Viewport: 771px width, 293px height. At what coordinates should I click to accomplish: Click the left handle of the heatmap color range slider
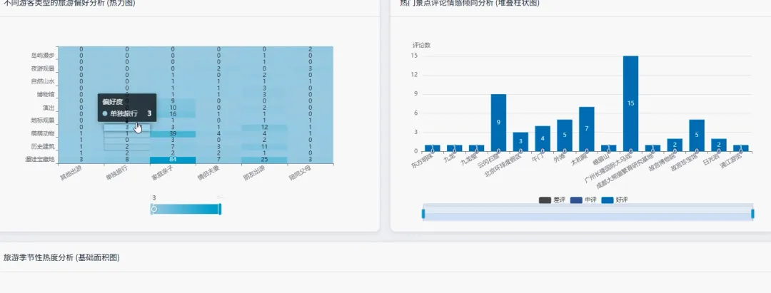tap(151, 209)
